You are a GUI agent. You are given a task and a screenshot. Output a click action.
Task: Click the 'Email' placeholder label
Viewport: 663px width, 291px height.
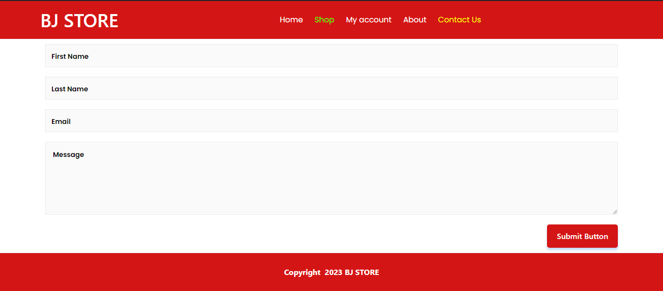pyautogui.click(x=61, y=121)
